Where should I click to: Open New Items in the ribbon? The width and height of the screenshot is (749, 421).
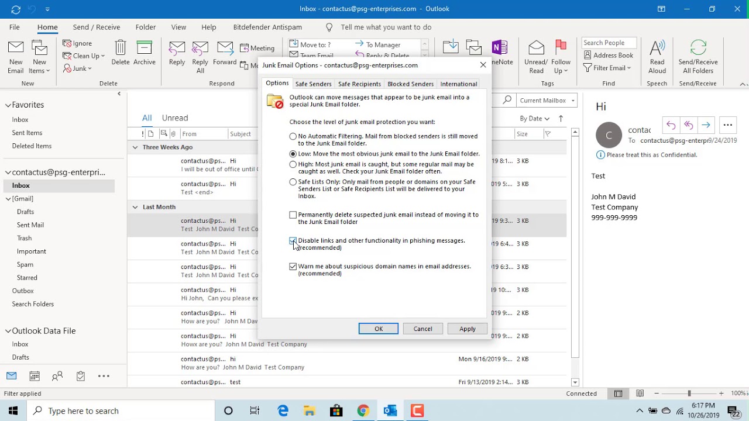point(39,58)
